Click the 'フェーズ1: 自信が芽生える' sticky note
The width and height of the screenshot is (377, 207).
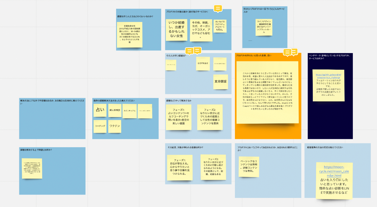tap(179, 167)
